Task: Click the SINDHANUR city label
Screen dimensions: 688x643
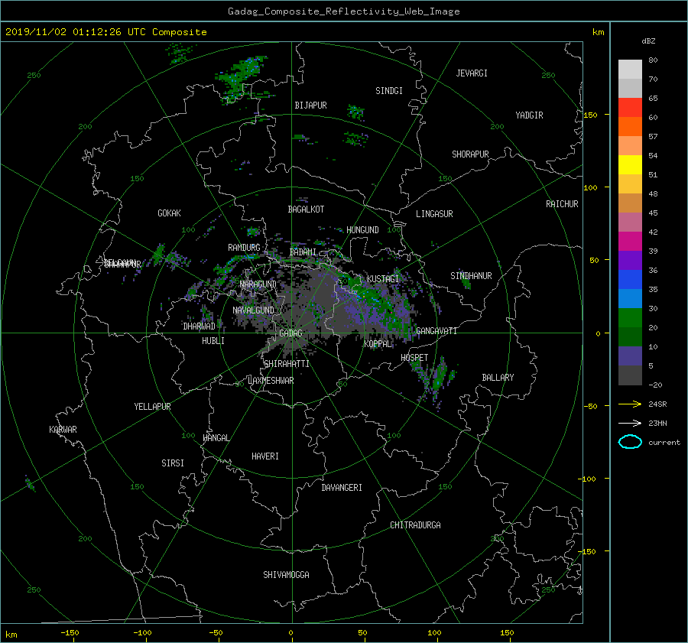Action: 471,276
